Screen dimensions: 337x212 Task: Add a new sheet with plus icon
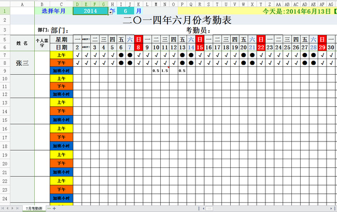pyautogui.click(x=54, y=208)
